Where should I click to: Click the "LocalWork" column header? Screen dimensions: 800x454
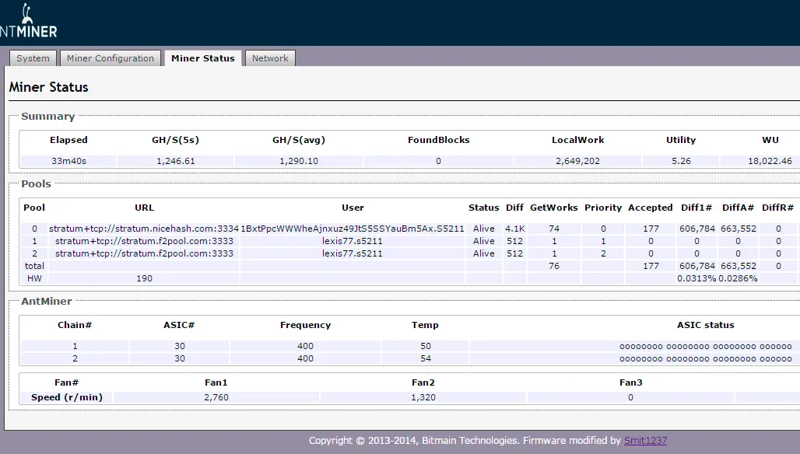(577, 140)
